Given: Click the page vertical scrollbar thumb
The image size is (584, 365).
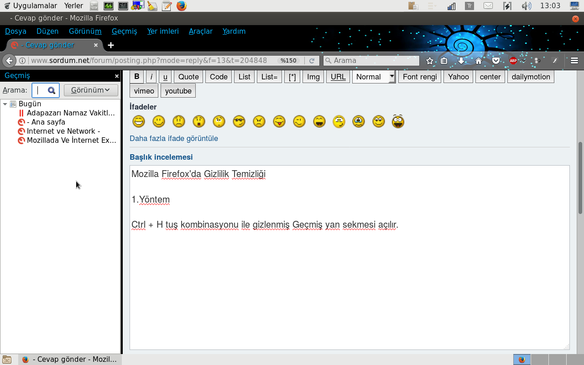Looking at the screenshot, I should (580, 177).
